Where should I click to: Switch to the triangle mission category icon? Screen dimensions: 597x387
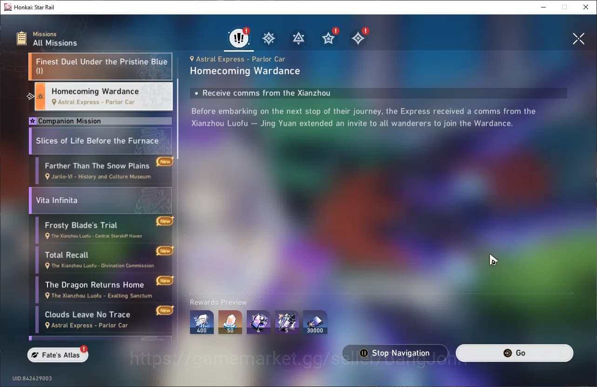[298, 39]
